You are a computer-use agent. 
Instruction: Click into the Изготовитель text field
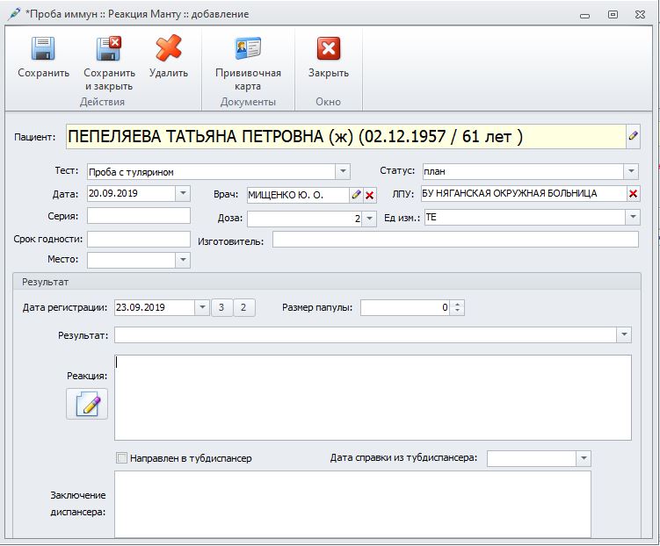point(454,240)
